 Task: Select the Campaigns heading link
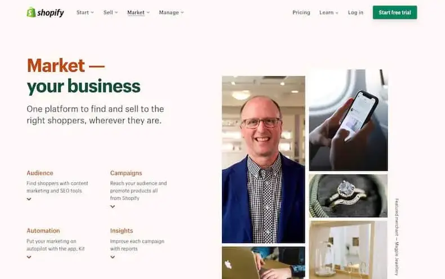pyautogui.click(x=126, y=173)
